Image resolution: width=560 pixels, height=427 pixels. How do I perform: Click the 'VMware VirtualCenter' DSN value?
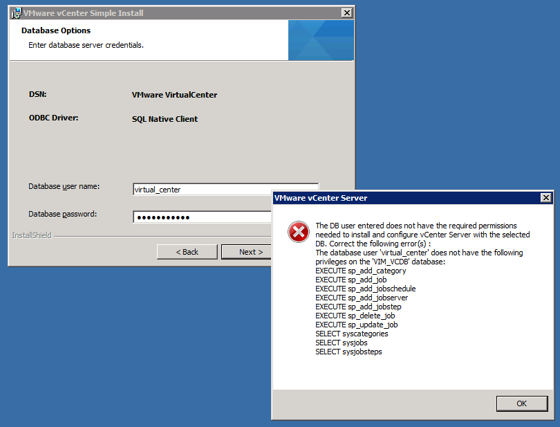(x=174, y=95)
